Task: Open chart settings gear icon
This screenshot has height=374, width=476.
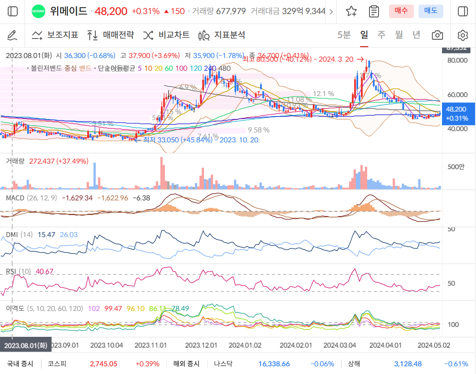Action: (x=463, y=35)
